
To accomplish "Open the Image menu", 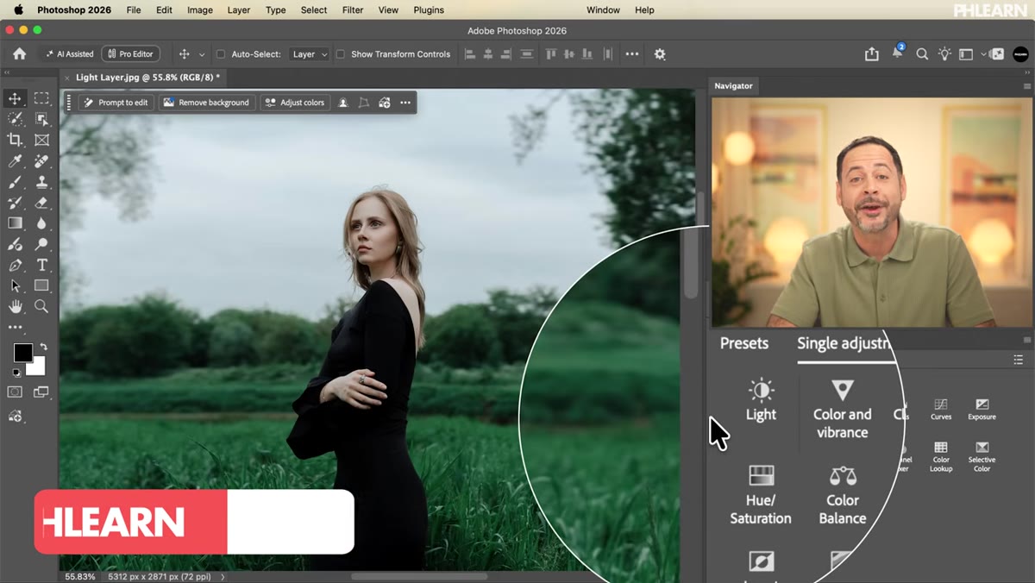I will point(199,9).
